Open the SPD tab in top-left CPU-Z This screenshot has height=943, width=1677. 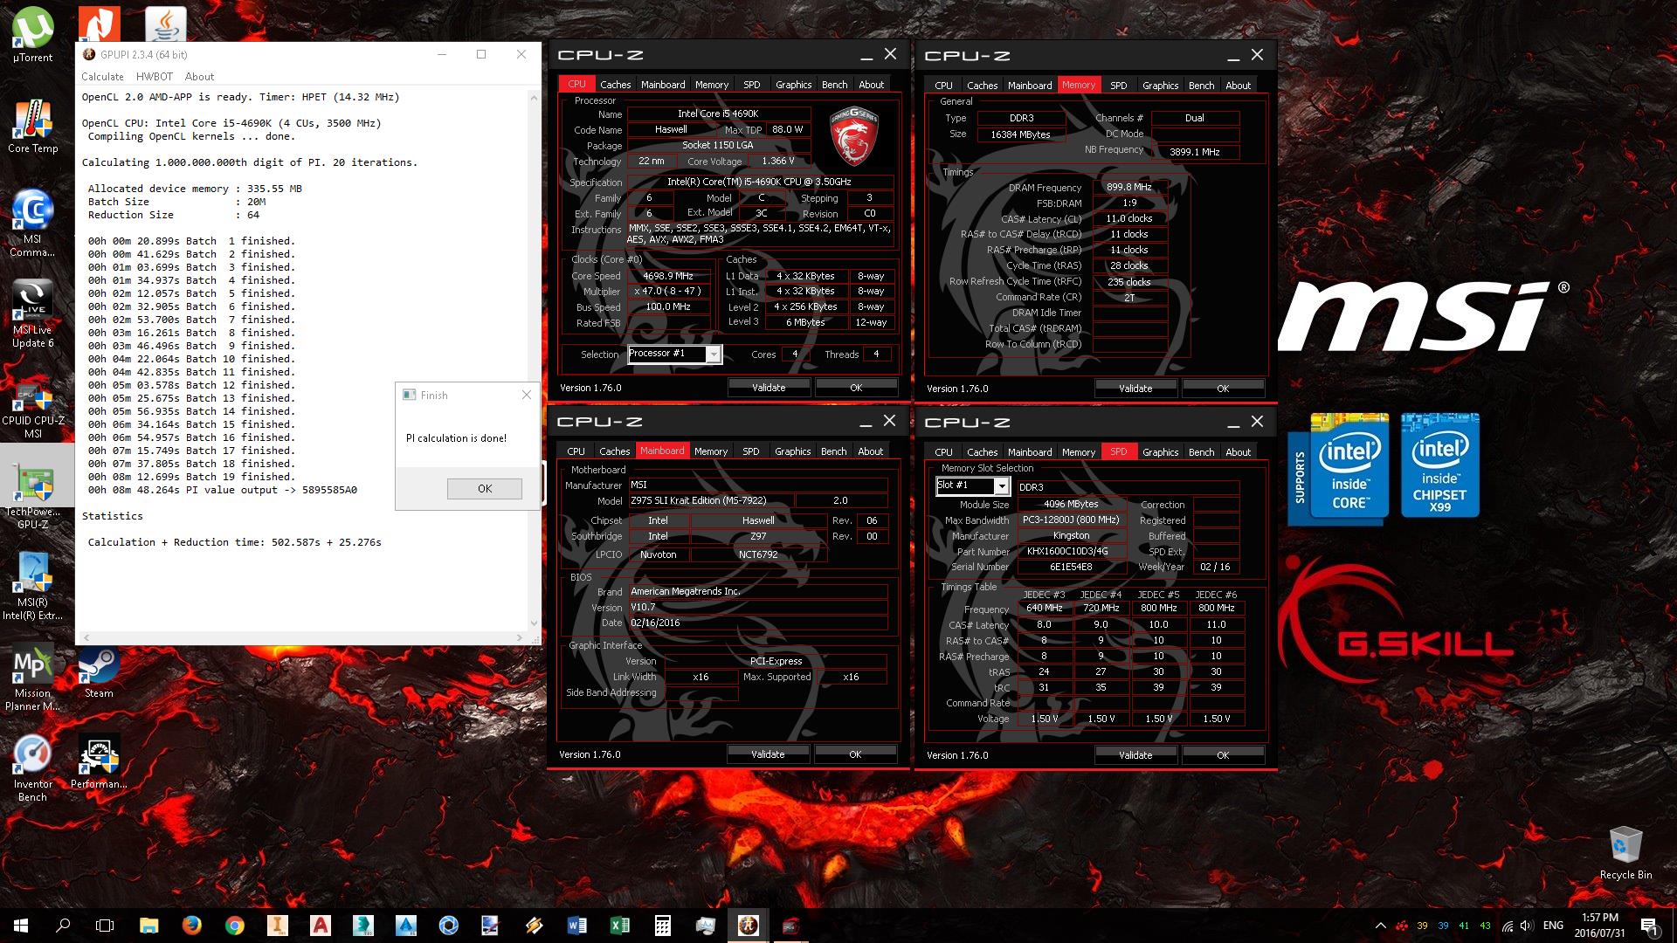(x=751, y=85)
